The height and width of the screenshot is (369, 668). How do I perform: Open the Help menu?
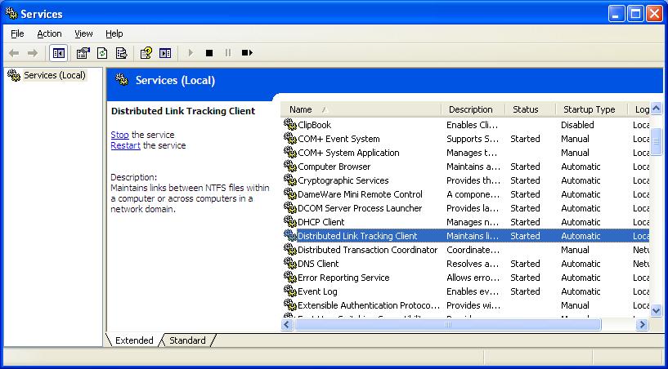click(114, 33)
